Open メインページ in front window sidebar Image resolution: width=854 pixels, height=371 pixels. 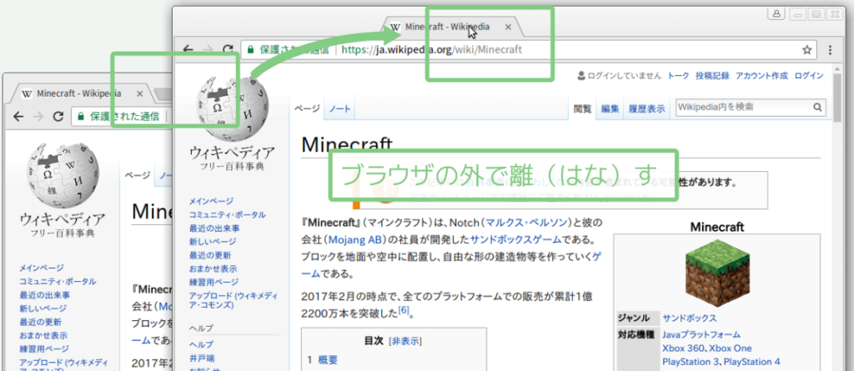pyautogui.click(x=211, y=201)
